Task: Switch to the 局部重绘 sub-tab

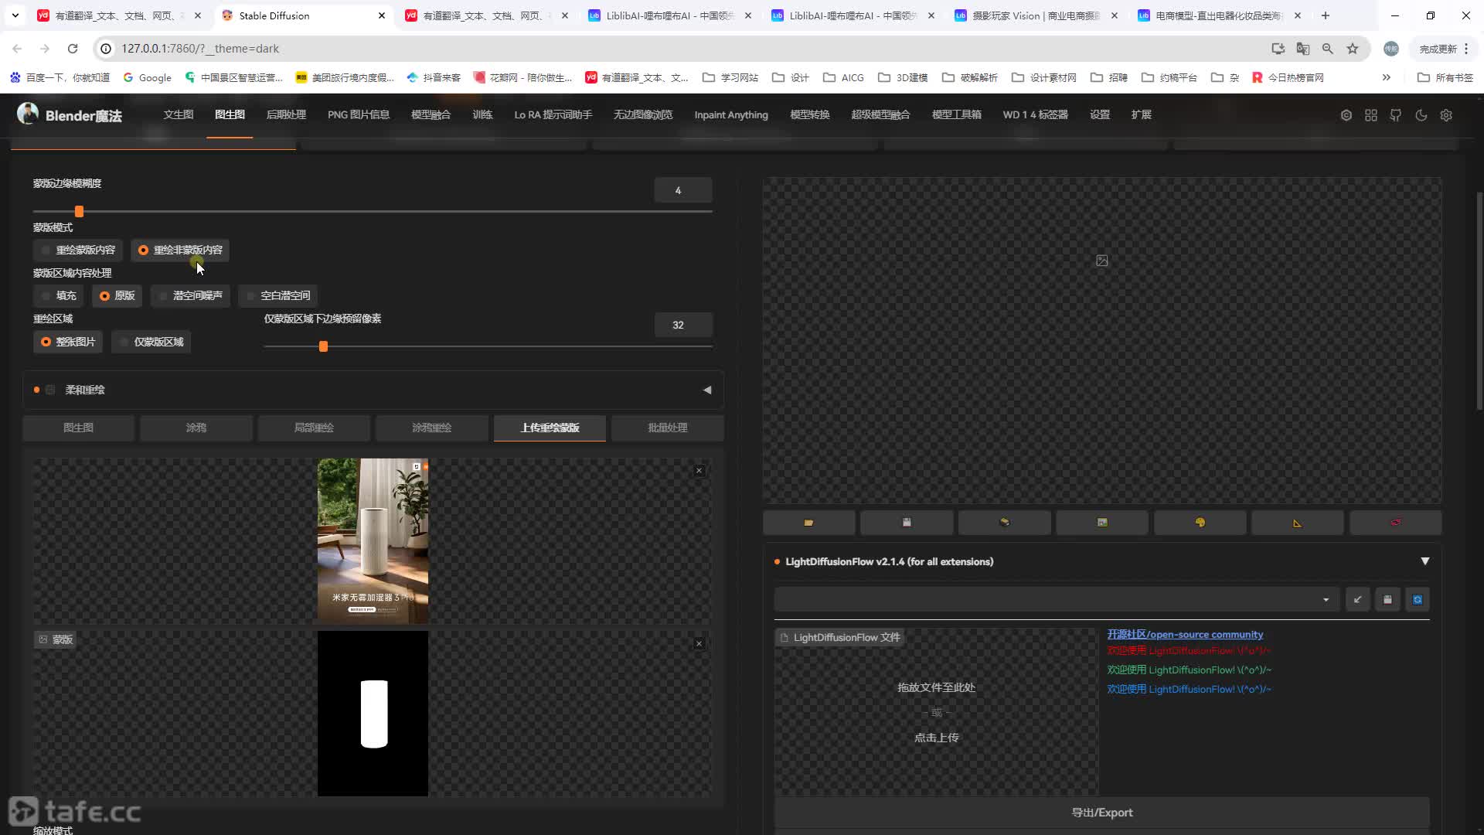Action: pyautogui.click(x=314, y=428)
